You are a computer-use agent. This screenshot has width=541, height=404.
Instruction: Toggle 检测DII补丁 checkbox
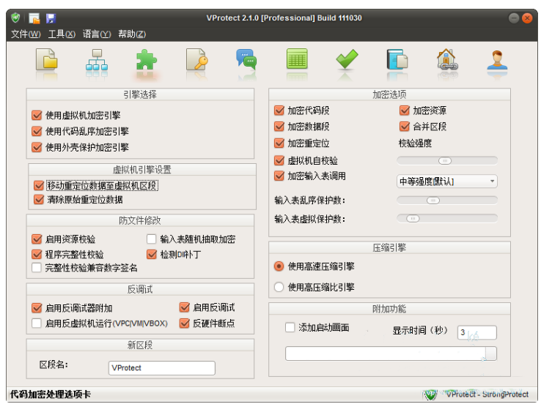coord(152,255)
